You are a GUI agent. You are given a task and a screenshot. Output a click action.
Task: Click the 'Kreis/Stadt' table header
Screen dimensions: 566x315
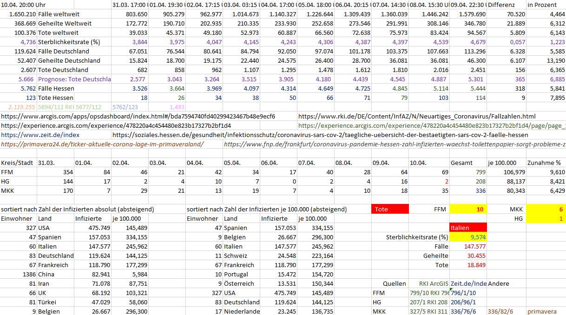pyautogui.click(x=17, y=164)
